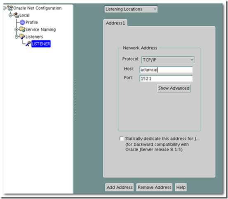Viewport: 228px width, 199px height.
Task: Collapse the Oracle Net Configuration tree root
Action: tap(5, 8)
